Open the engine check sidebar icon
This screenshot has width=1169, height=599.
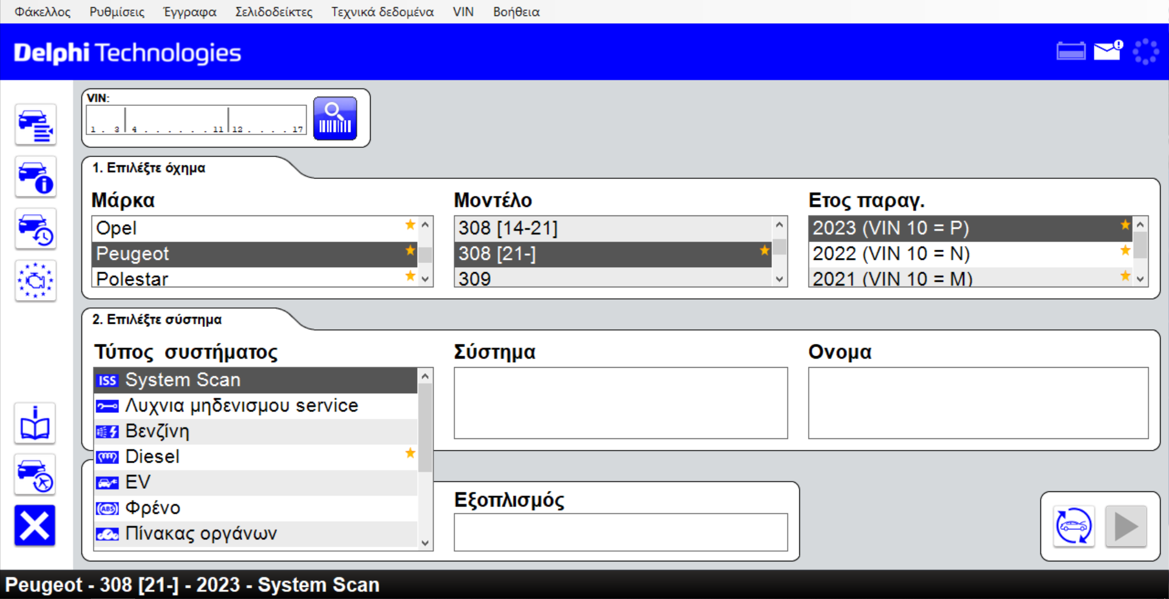[35, 281]
